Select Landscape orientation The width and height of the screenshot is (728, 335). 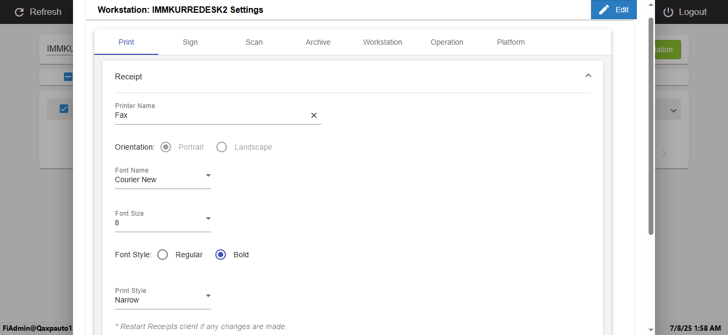pos(222,147)
